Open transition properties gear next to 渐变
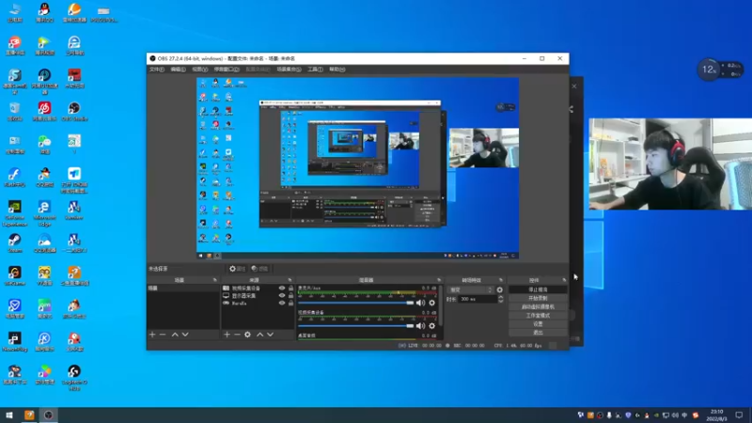Screen dimensions: 752x423 [x=500, y=290]
